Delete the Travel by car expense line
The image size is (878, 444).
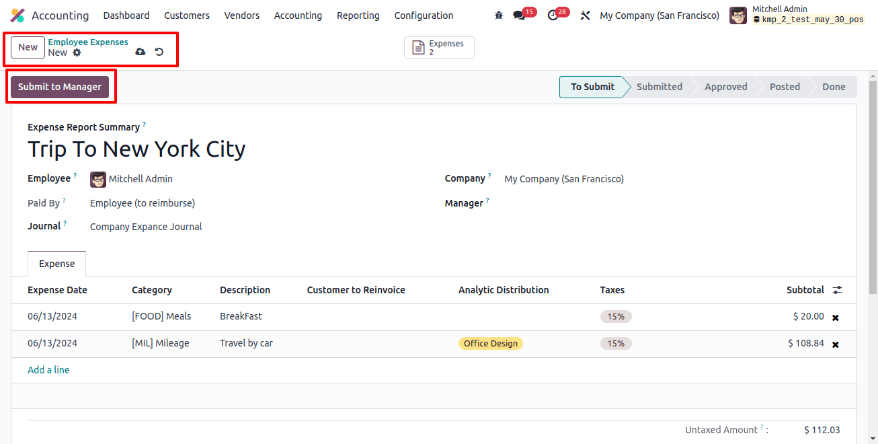pos(836,344)
